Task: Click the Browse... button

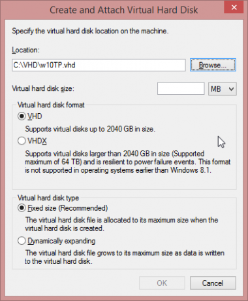Action: click(213, 65)
